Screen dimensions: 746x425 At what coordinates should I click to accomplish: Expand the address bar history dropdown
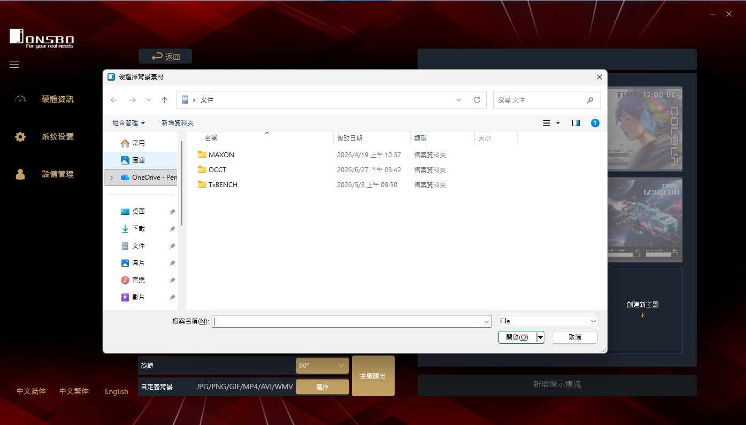coord(459,100)
